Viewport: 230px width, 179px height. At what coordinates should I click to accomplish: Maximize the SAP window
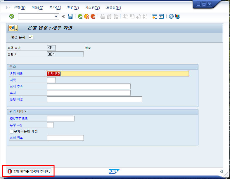pos(204,4)
